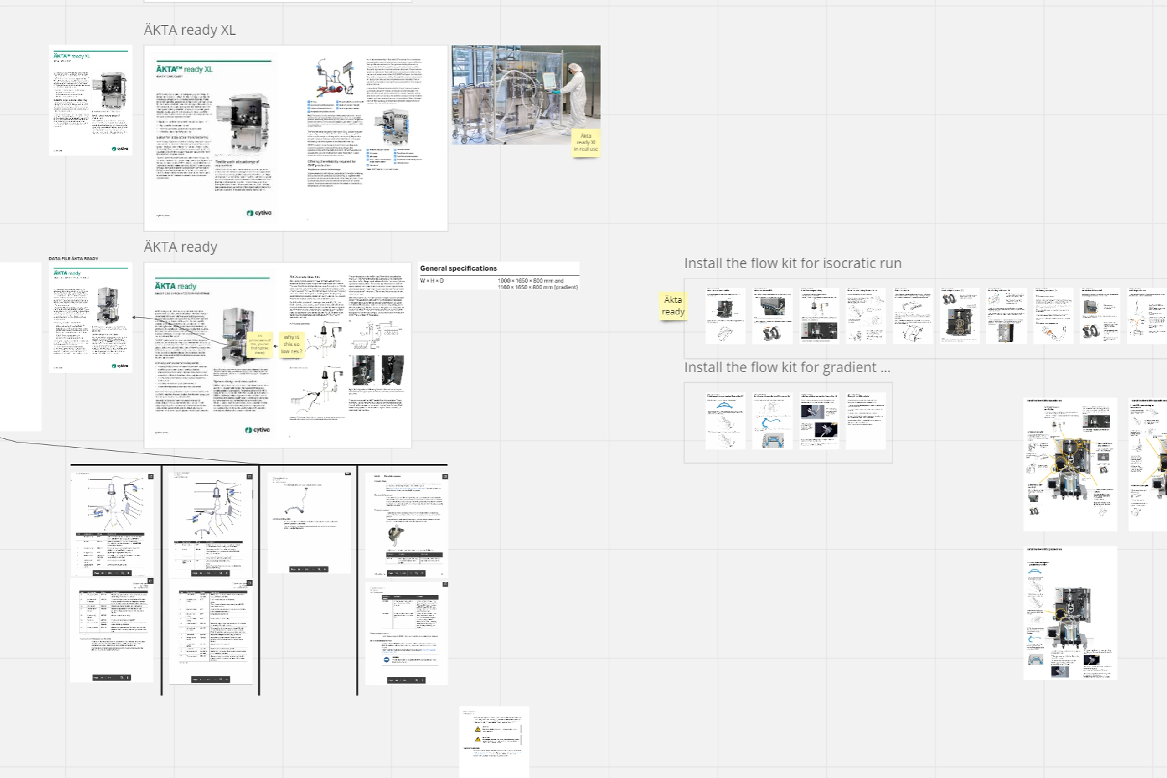
Task: Click the 'General specifications' heading
Action: point(458,268)
